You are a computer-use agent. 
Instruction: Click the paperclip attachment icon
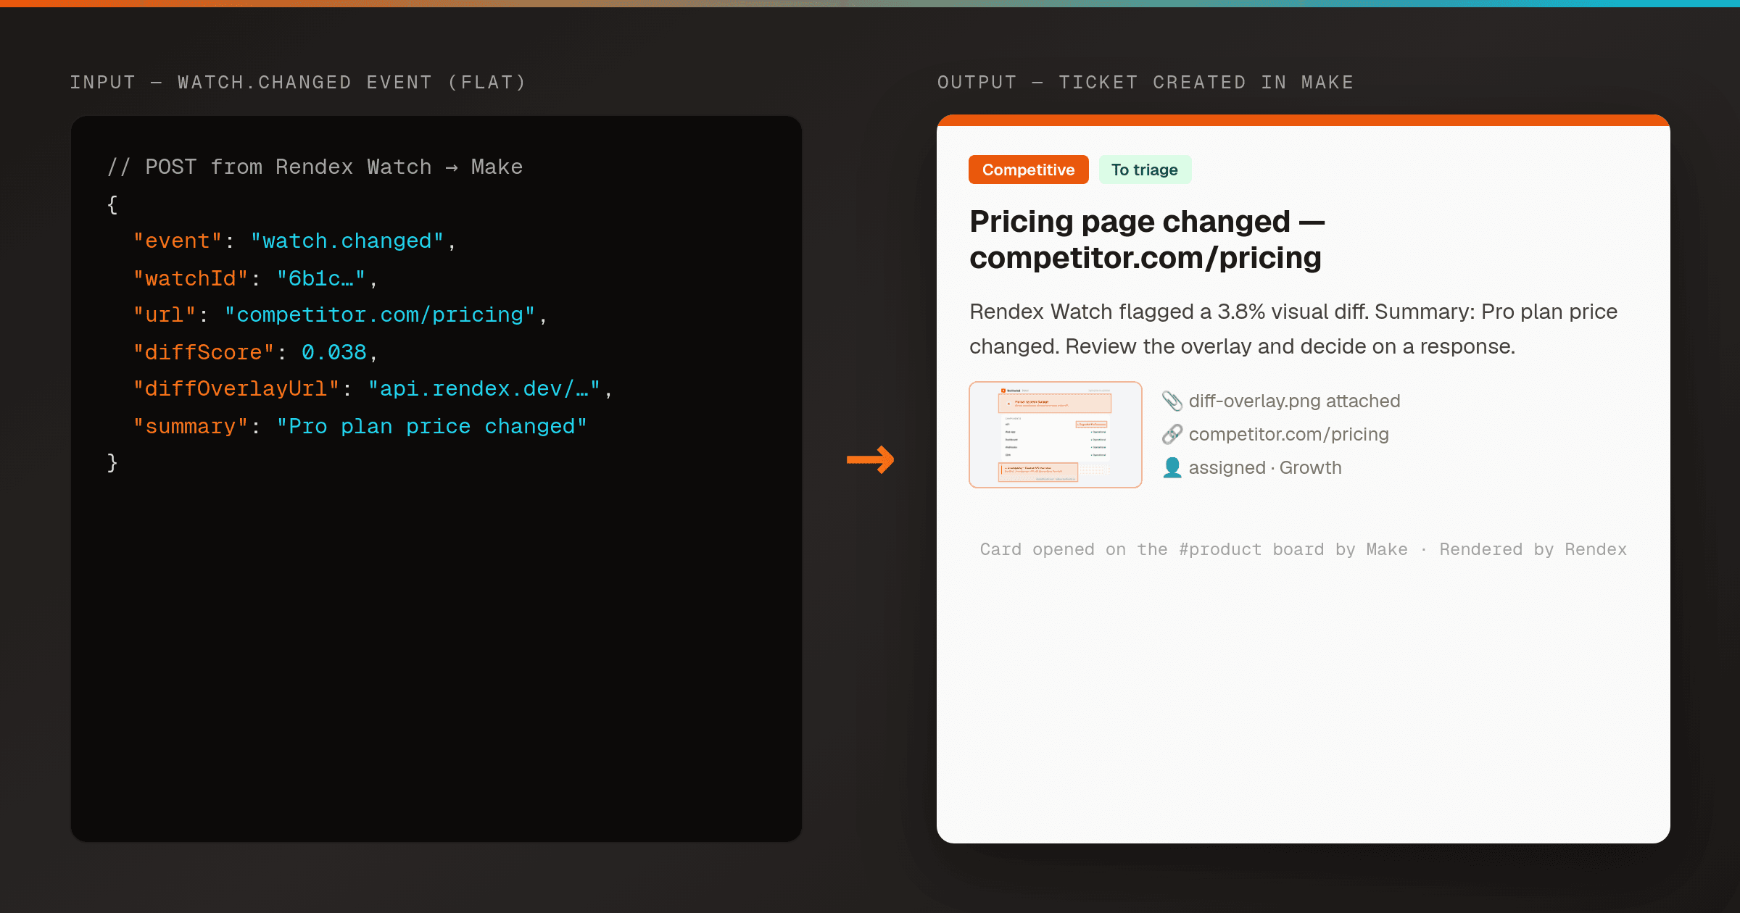[x=1172, y=401]
